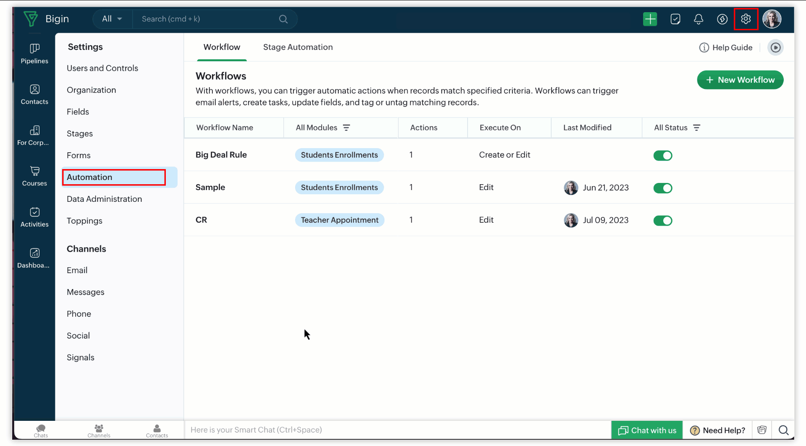Expand the All search scope dropdown
Screen dimensions: 806x446
pos(112,19)
